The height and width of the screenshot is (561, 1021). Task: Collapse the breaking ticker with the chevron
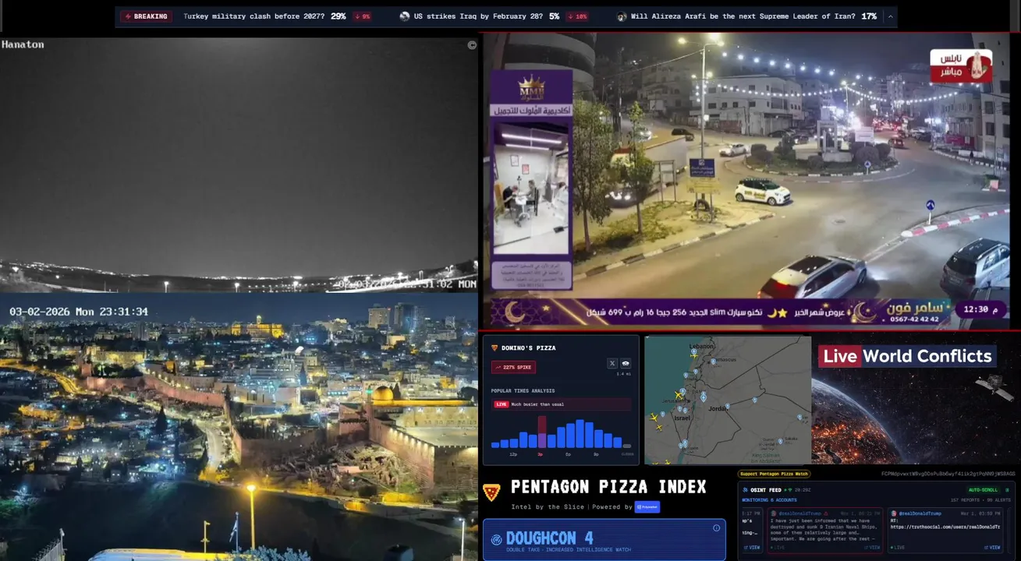891,16
